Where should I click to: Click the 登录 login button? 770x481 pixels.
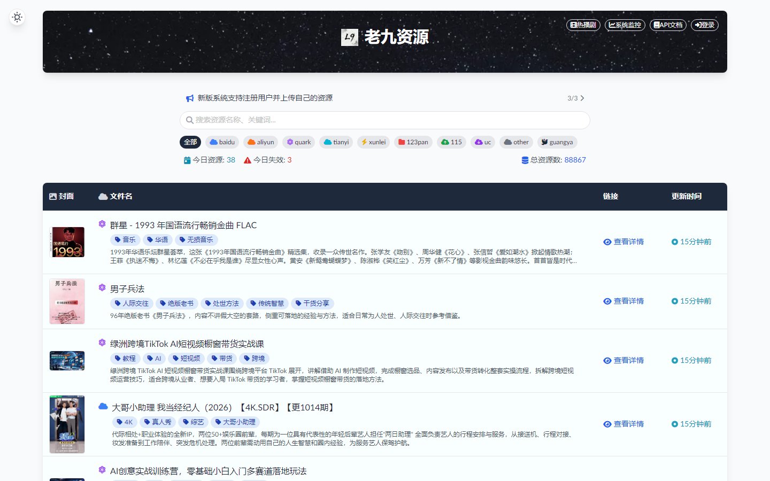pyautogui.click(x=705, y=25)
